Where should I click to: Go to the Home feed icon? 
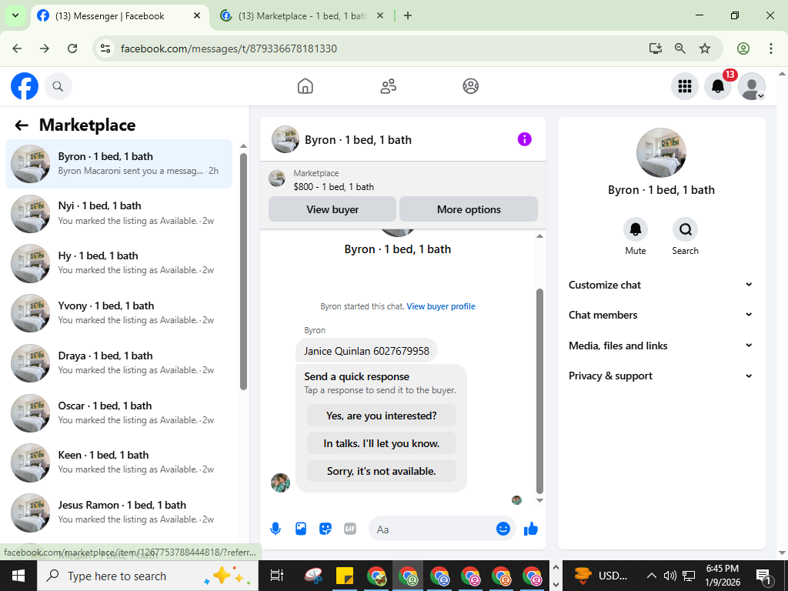(305, 86)
